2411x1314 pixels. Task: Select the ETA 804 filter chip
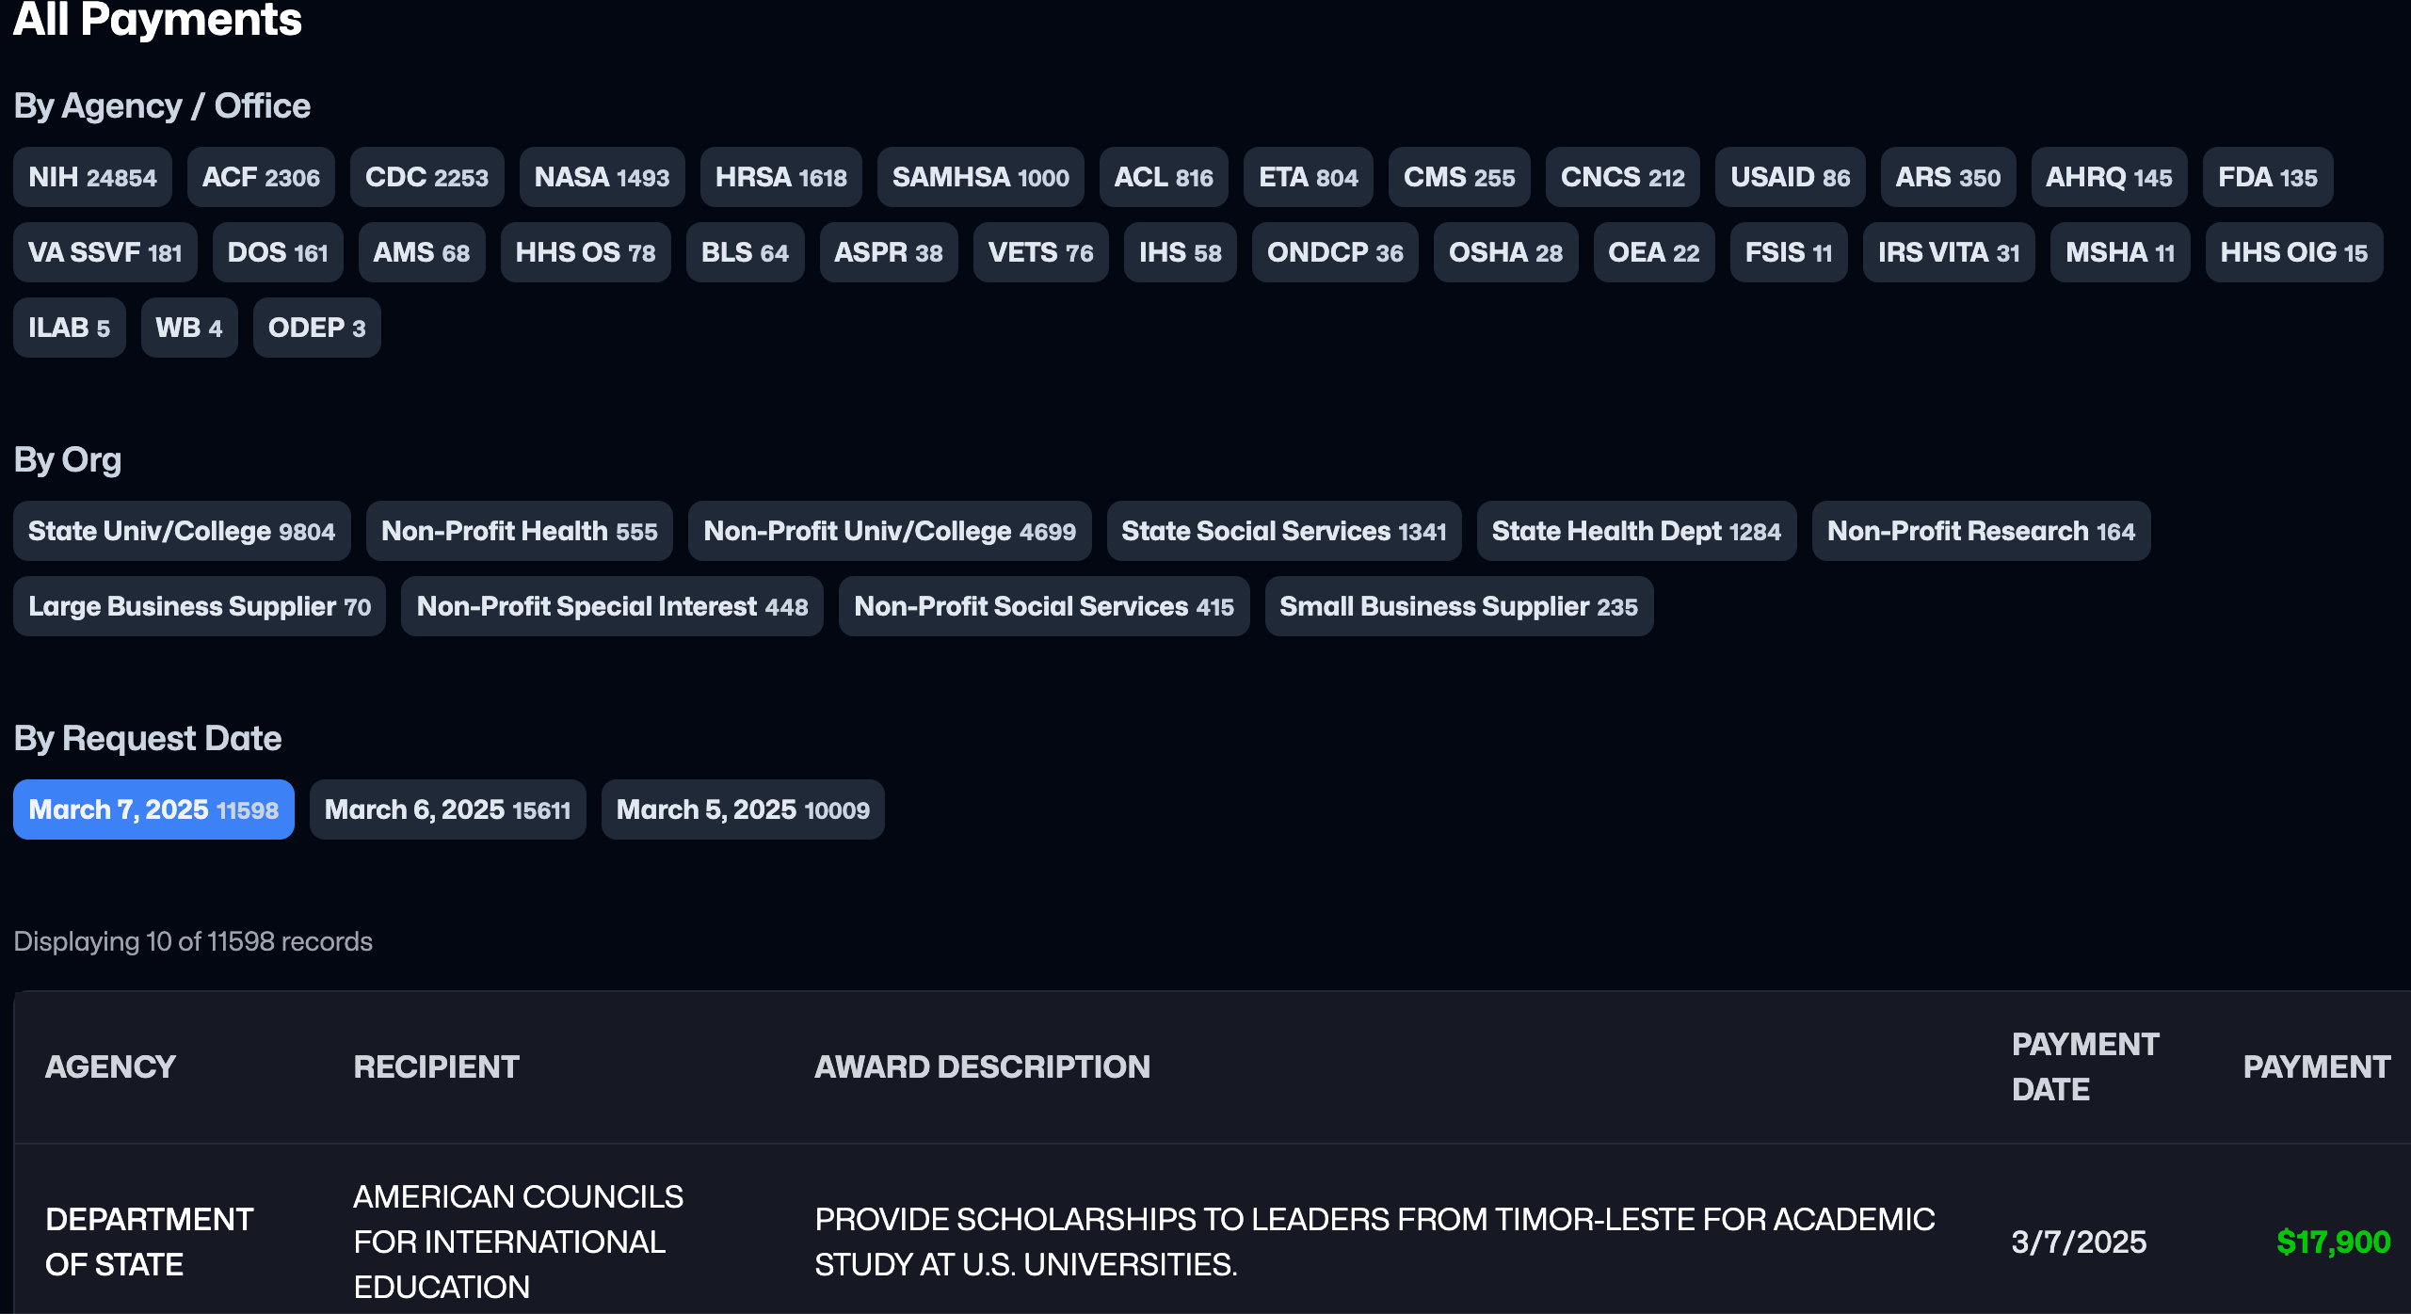pos(1309,177)
